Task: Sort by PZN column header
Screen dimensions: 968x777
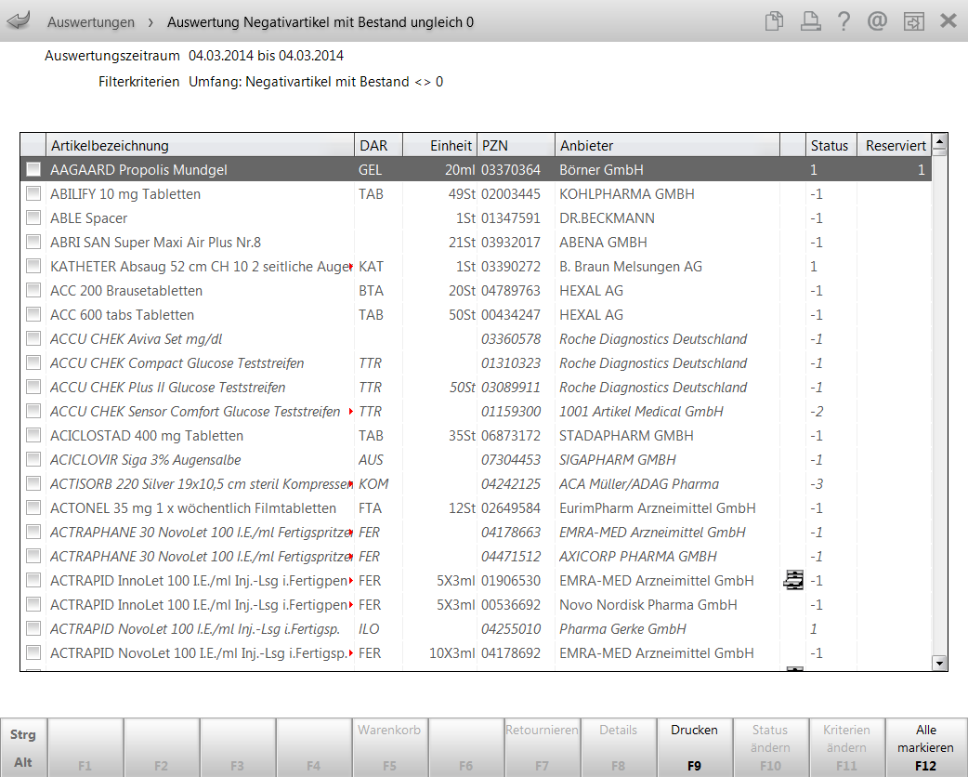Action: [517, 146]
